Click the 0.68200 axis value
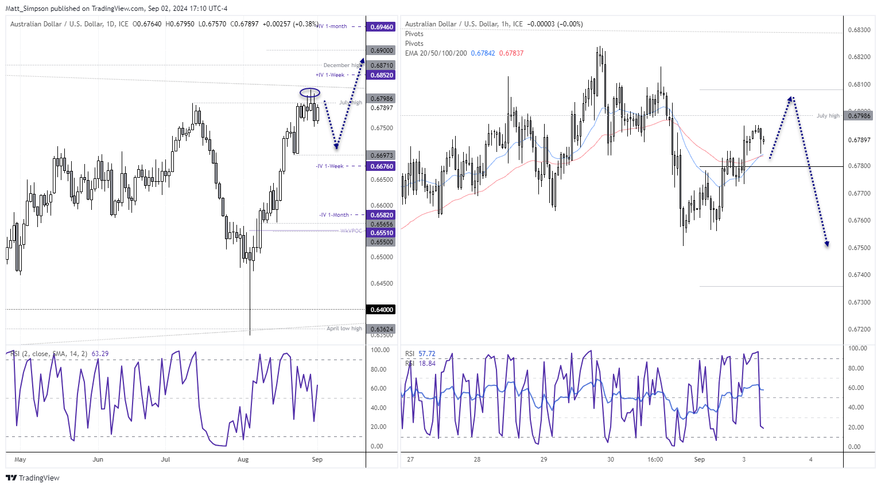 click(859, 57)
